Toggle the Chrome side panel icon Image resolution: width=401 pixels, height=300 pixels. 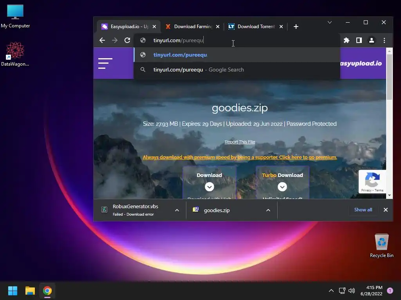point(359,40)
